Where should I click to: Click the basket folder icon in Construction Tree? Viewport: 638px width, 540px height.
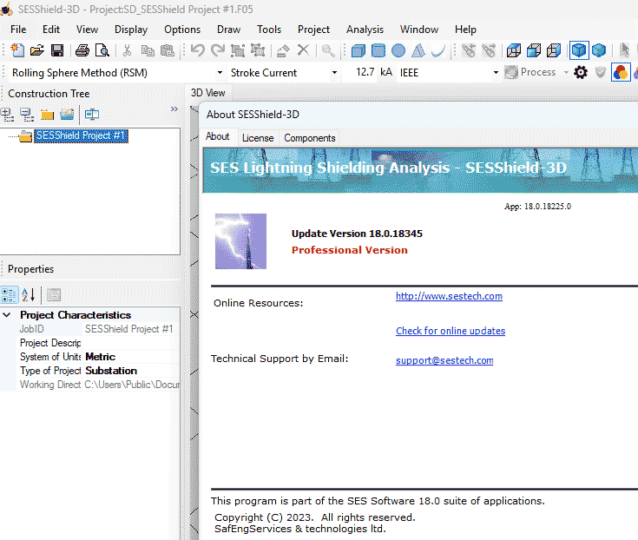pyautogui.click(x=67, y=115)
